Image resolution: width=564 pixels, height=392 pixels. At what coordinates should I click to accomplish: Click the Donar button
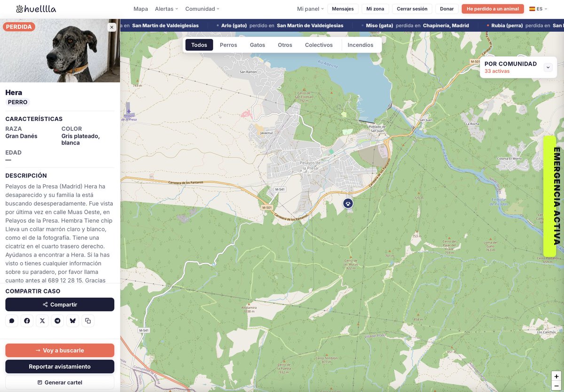click(x=447, y=9)
